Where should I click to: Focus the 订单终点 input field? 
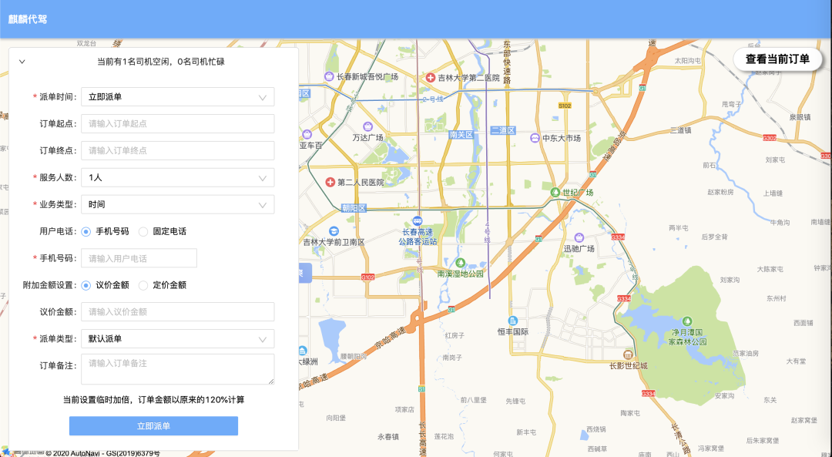[x=178, y=151]
